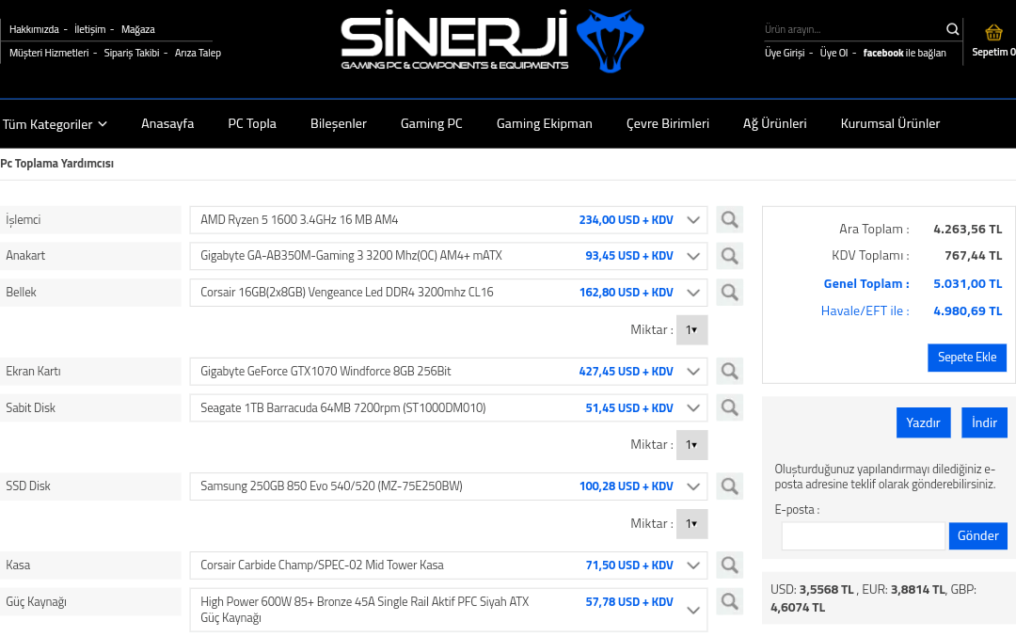The image size is (1016, 637).
Task: Click magnifier icon beside Bellek row
Action: click(730, 293)
